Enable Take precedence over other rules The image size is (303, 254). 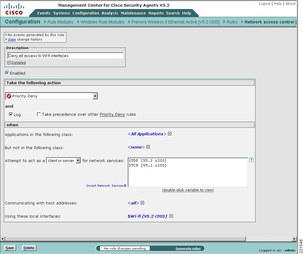[x=39, y=114]
